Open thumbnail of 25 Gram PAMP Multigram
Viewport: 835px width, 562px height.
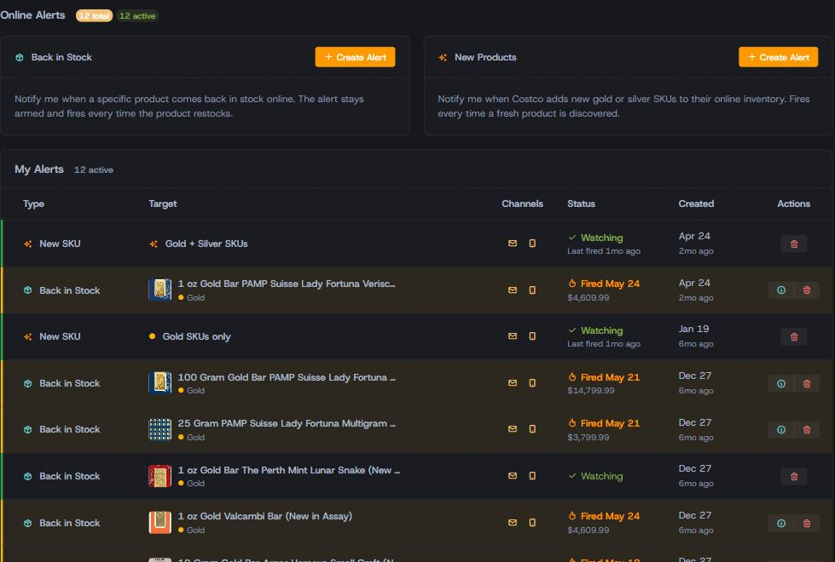tap(159, 429)
